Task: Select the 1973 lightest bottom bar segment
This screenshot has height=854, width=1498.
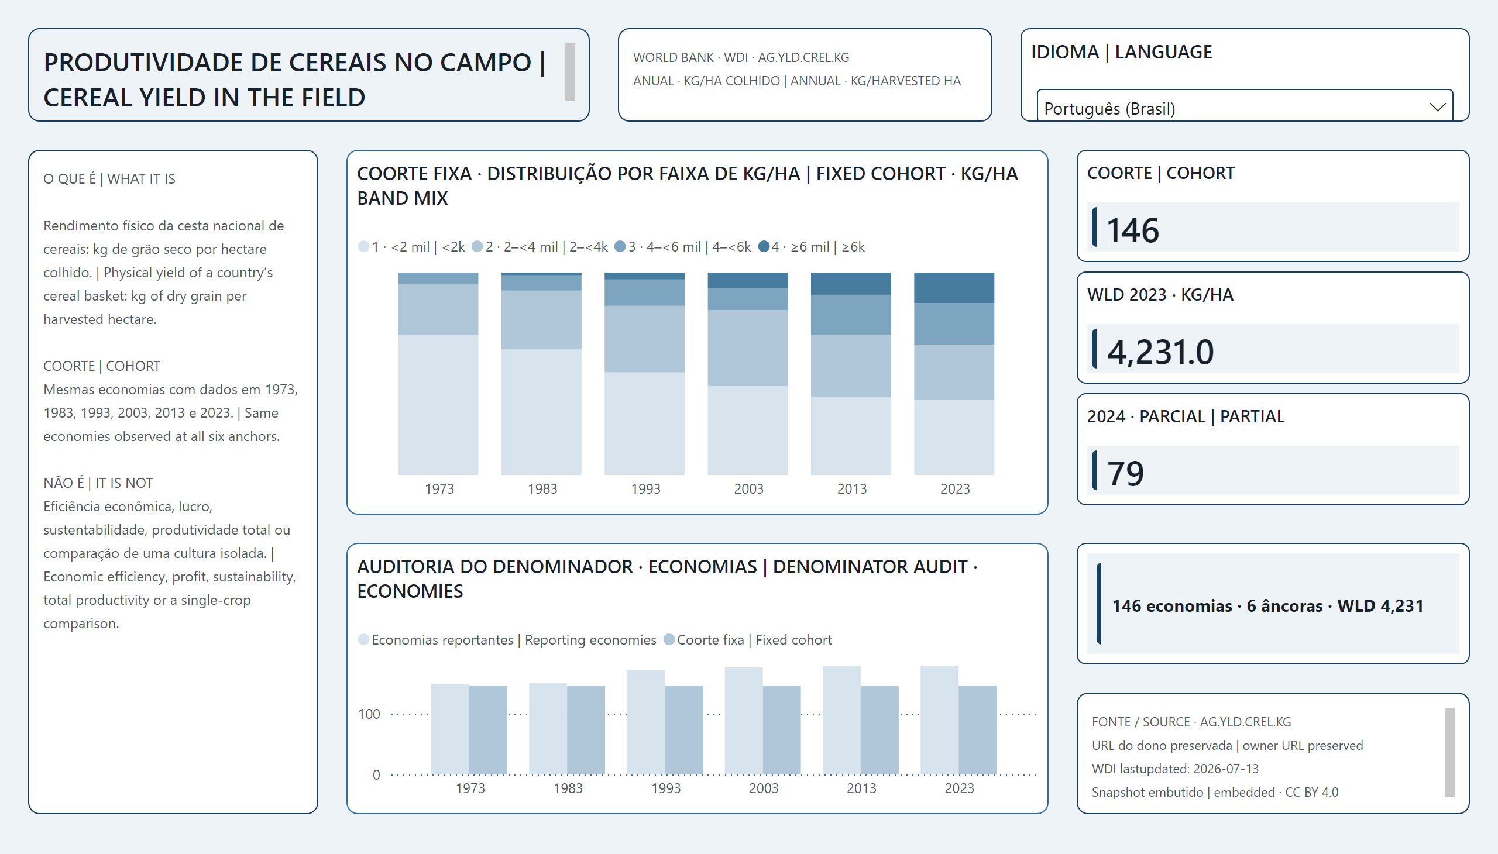Action: click(x=438, y=405)
